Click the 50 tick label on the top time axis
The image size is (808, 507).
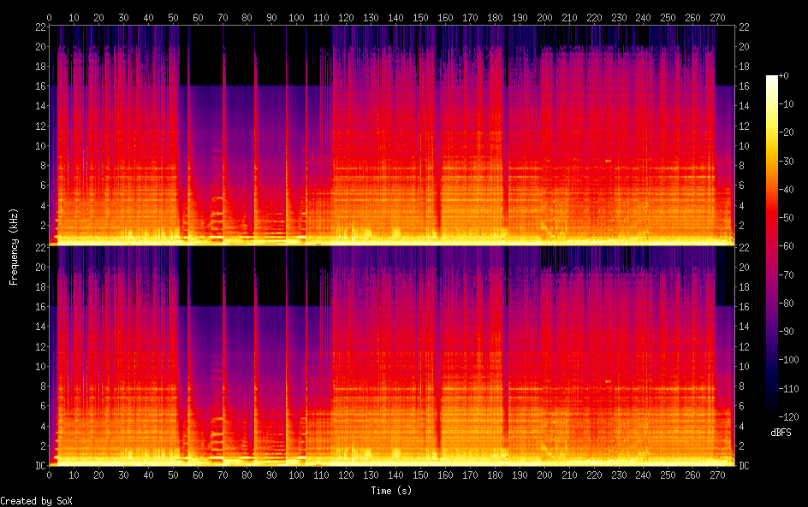pyautogui.click(x=174, y=17)
